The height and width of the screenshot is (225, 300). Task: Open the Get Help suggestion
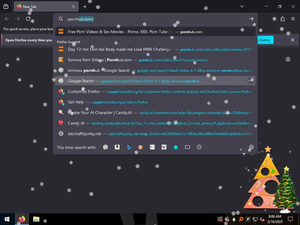click(155, 102)
